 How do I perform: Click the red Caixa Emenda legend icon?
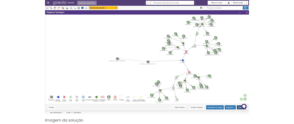coord(64,97)
